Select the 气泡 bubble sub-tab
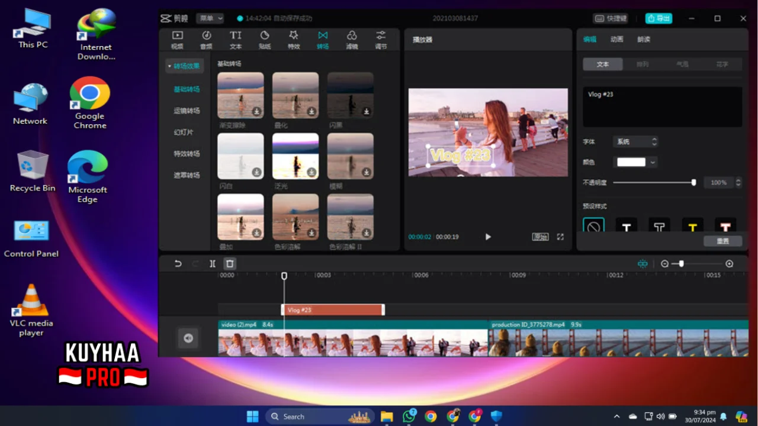 682,64
